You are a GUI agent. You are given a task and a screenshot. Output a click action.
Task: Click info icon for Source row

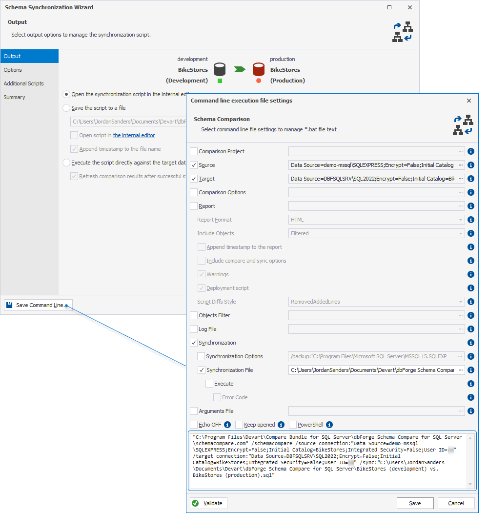tap(470, 165)
